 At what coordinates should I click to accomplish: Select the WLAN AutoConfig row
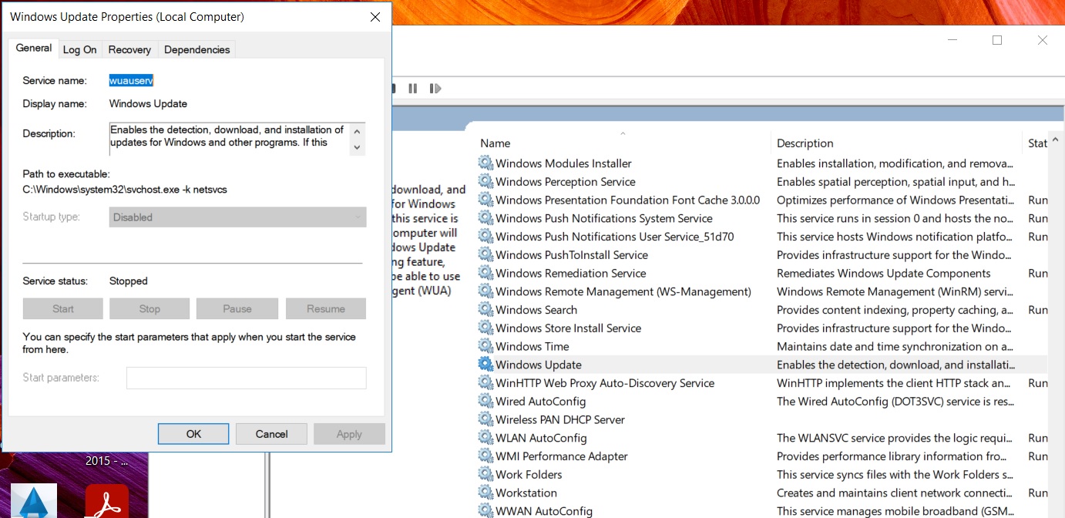761,438
